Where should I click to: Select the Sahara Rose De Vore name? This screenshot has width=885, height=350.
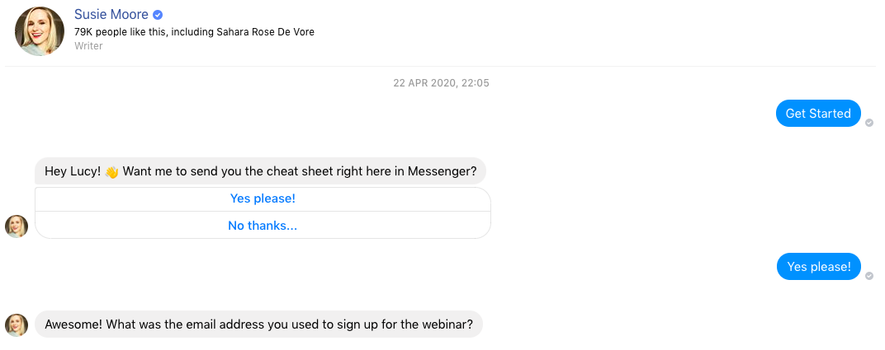pyautogui.click(x=265, y=32)
